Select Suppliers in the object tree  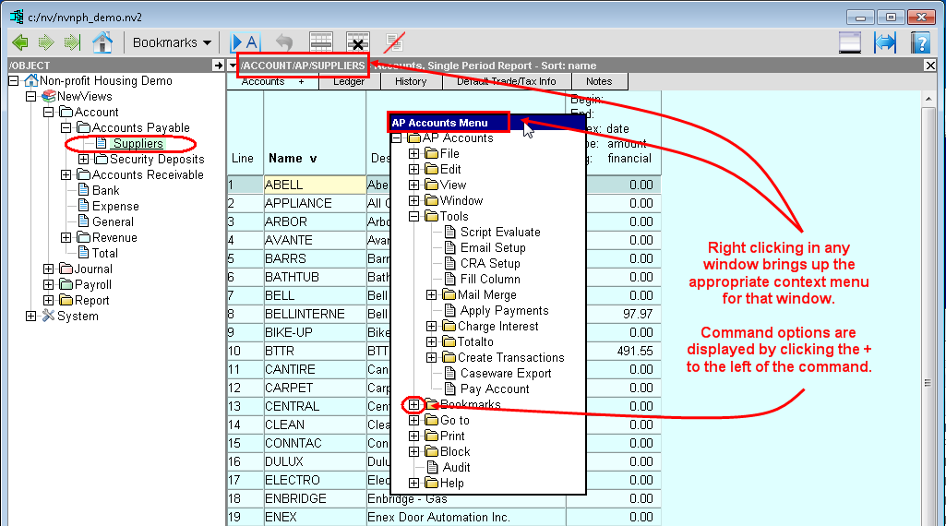click(138, 144)
